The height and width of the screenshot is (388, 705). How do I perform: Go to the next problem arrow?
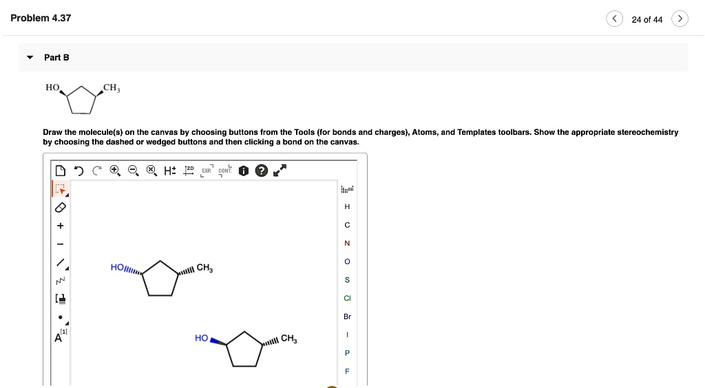[680, 19]
